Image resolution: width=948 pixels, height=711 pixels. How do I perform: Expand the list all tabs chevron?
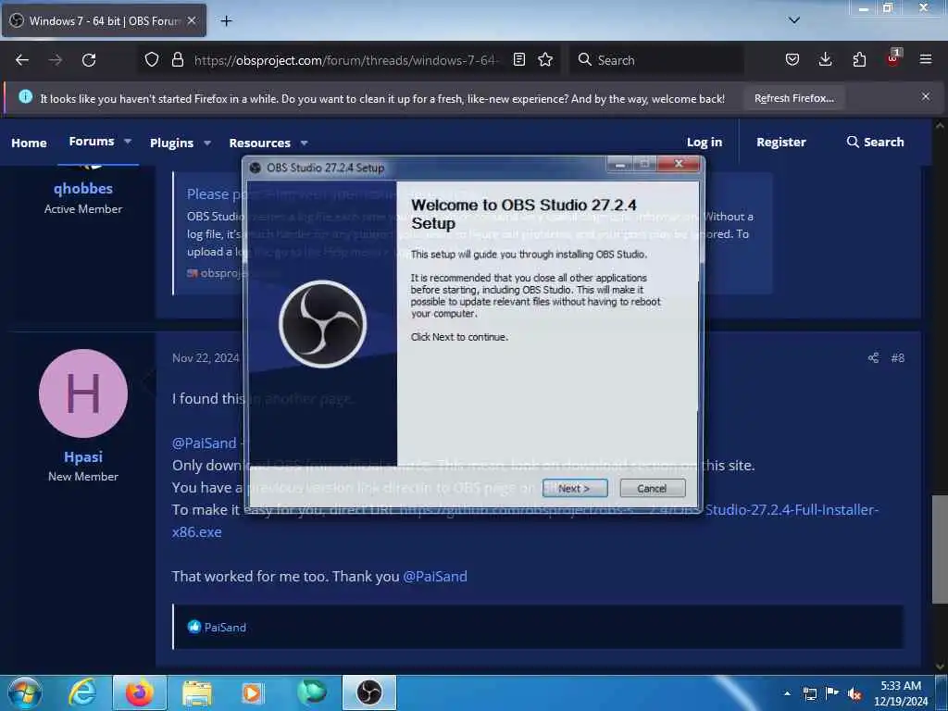tap(794, 20)
